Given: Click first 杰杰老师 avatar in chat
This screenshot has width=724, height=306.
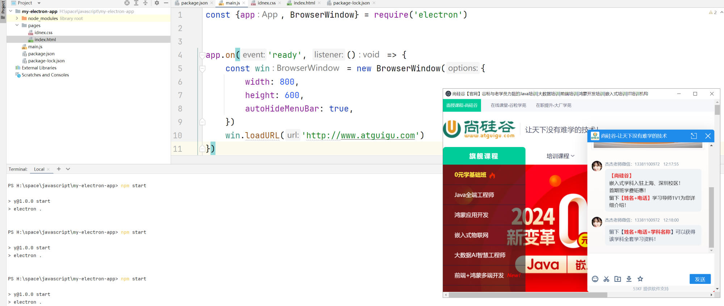Looking at the screenshot, I should click(x=597, y=166).
